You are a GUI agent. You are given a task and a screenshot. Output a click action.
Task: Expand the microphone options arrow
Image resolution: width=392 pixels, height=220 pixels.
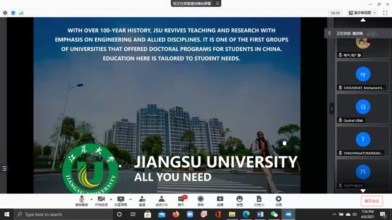point(91,199)
